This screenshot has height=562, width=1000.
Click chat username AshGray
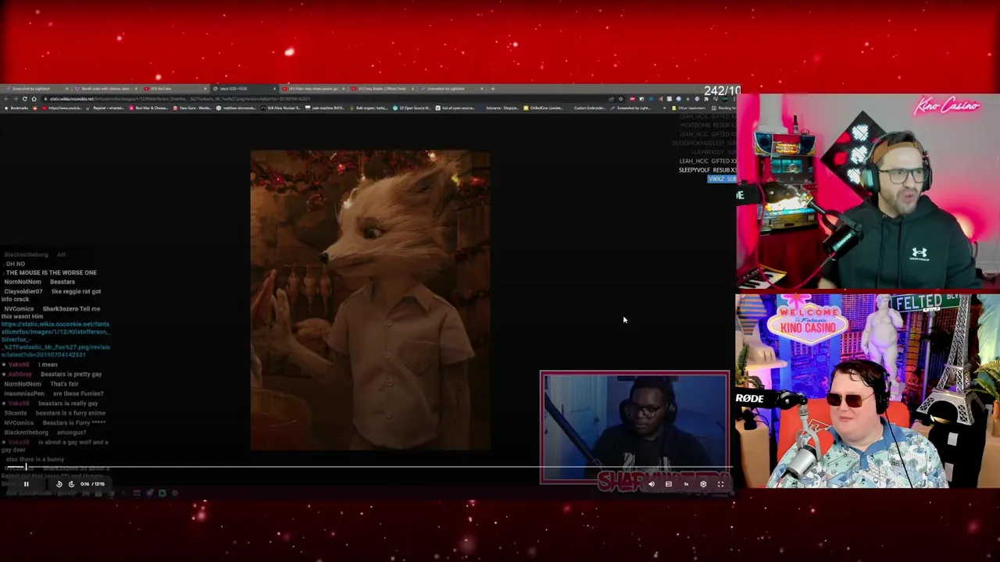coord(20,374)
